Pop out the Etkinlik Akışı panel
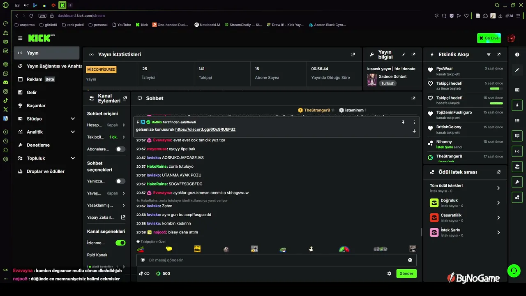The width and height of the screenshot is (526, 296). click(x=498, y=54)
